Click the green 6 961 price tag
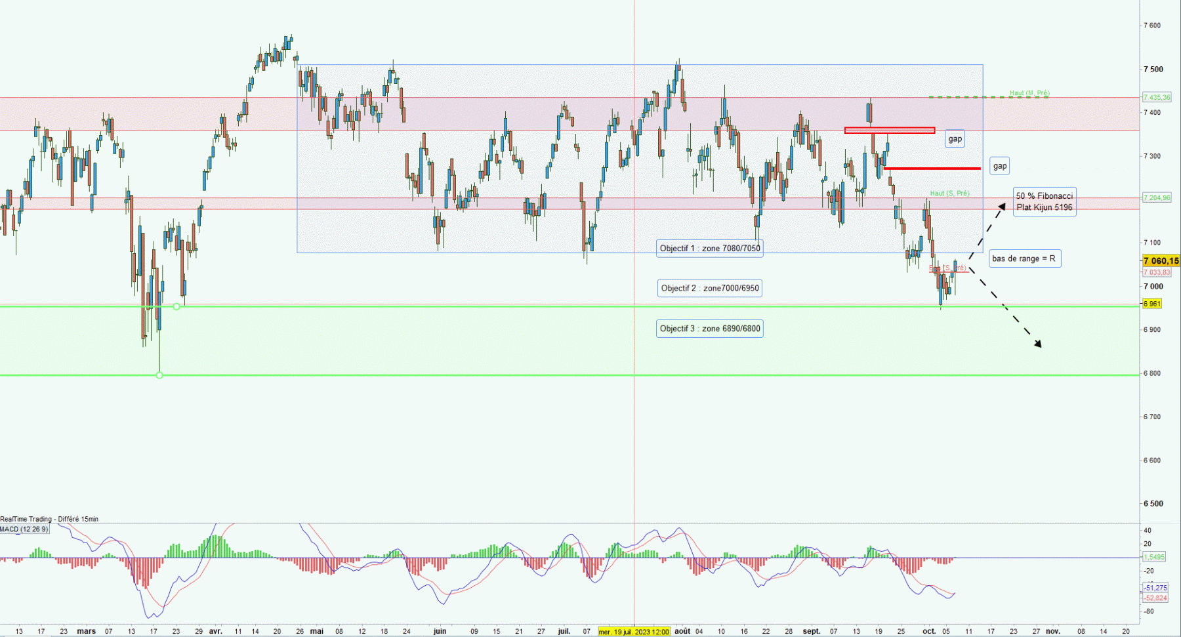 [1152, 304]
